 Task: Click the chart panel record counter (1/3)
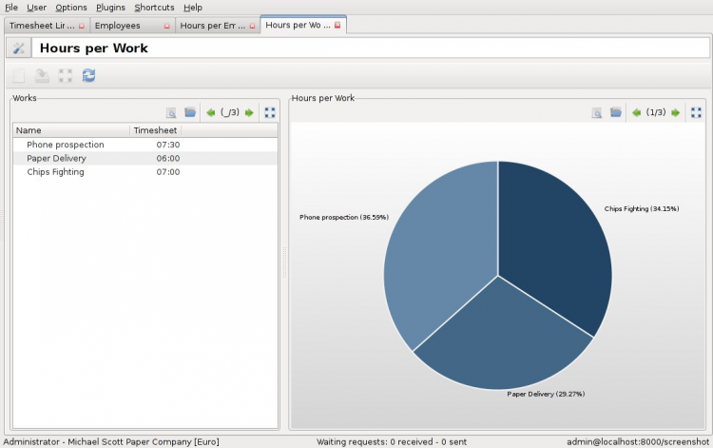point(656,112)
